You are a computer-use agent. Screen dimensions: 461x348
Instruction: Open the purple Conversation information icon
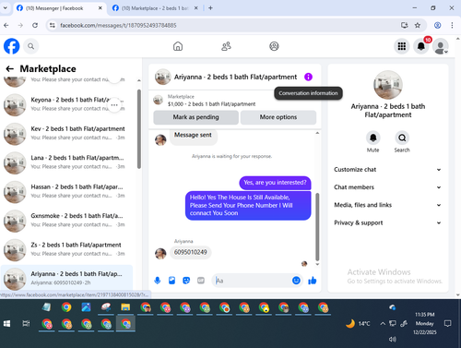click(308, 77)
